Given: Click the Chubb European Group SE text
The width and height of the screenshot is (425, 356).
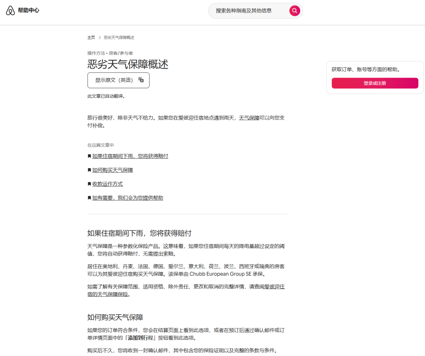Looking at the screenshot, I should (220, 274).
